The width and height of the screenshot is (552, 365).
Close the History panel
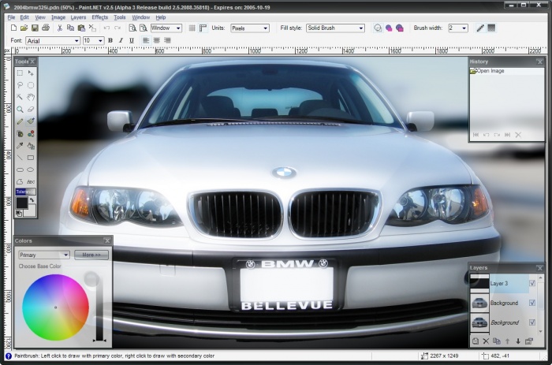coord(539,61)
